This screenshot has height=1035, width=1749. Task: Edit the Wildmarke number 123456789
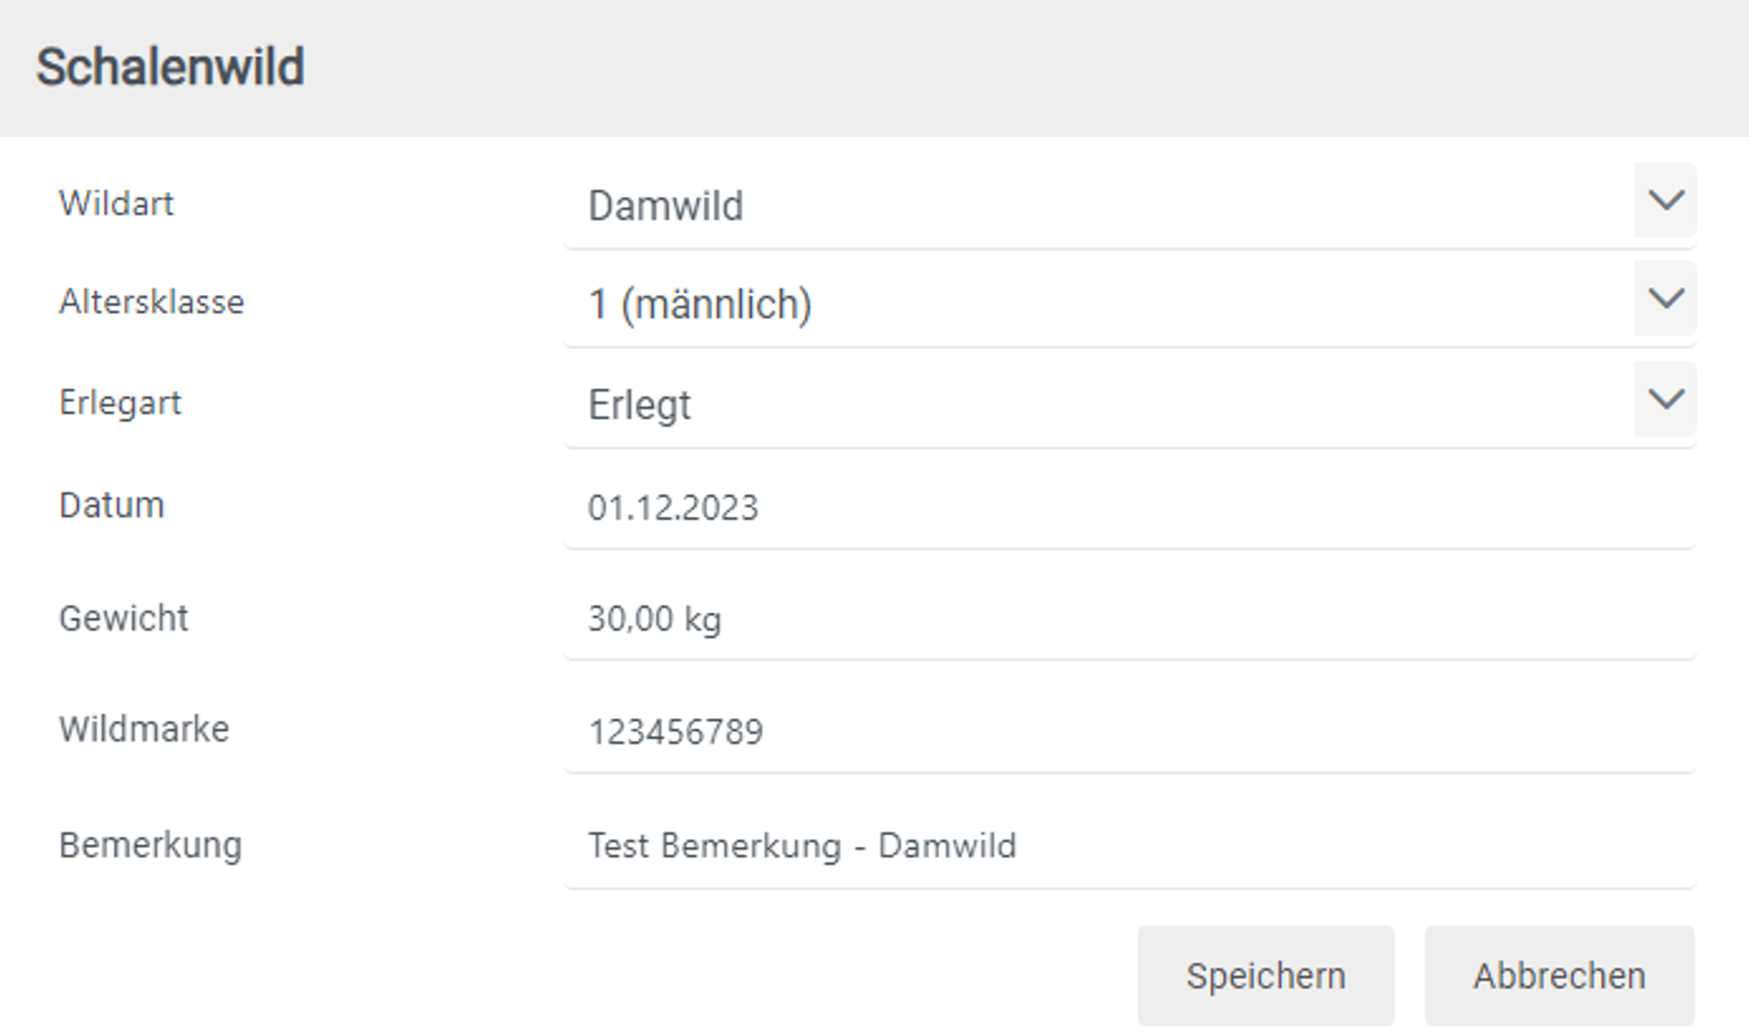(1129, 732)
